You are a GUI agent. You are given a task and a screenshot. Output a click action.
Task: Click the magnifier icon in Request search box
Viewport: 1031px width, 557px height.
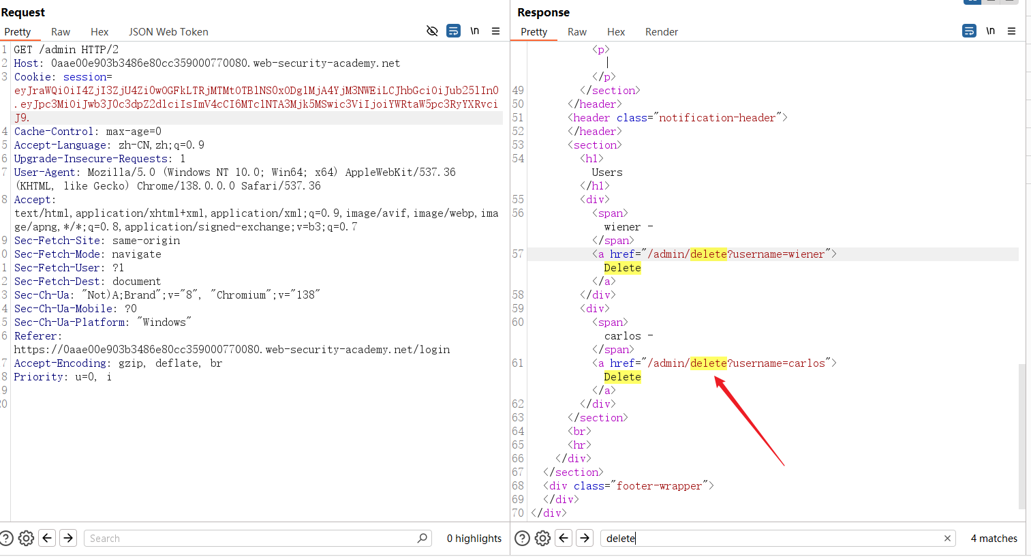click(422, 538)
